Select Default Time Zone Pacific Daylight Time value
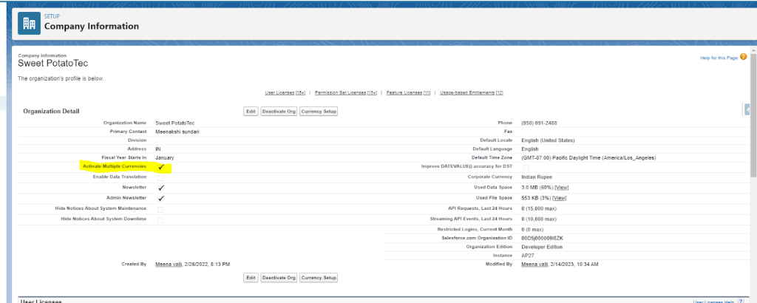Screen dimensions: 757x303 point(588,157)
